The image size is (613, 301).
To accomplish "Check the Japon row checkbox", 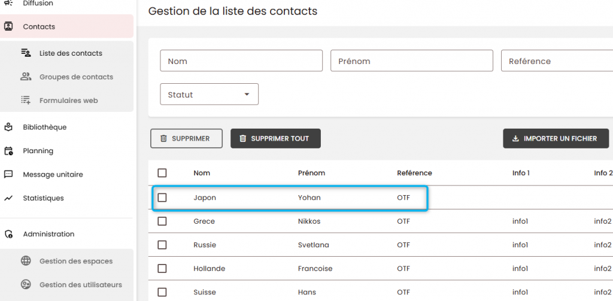I will click(162, 198).
